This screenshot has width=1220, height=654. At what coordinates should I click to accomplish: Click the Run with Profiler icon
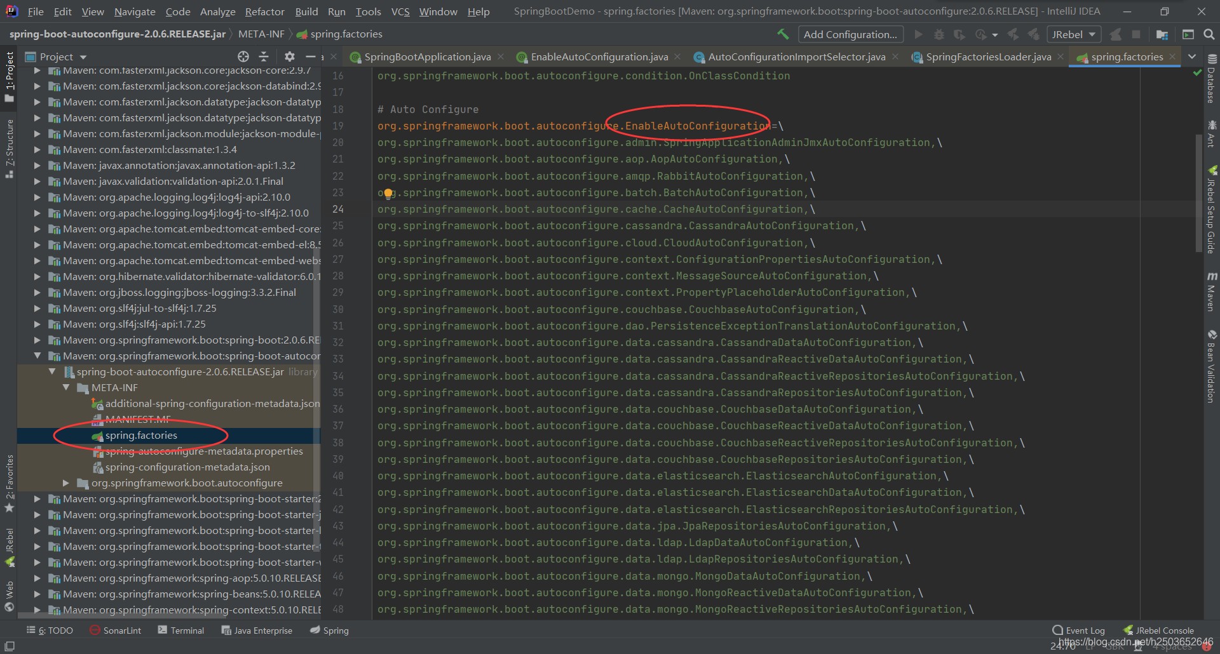point(981,34)
